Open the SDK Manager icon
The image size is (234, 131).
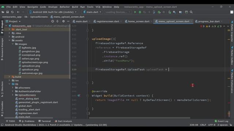click(174, 12)
